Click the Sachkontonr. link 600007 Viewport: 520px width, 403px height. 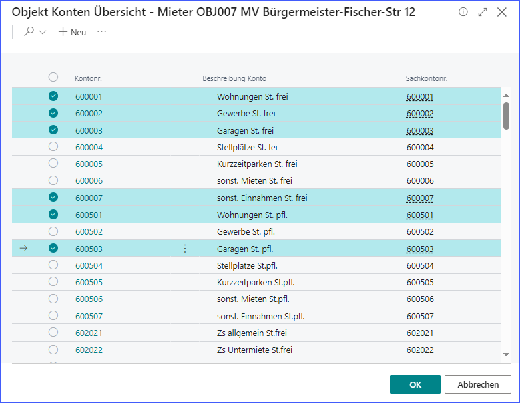[x=419, y=198]
